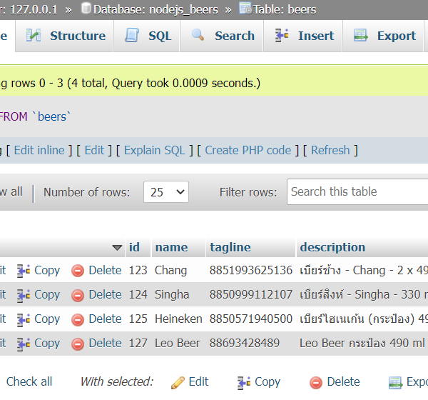Switch to the SQL tab
The width and height of the screenshot is (428, 400).
pos(148,36)
